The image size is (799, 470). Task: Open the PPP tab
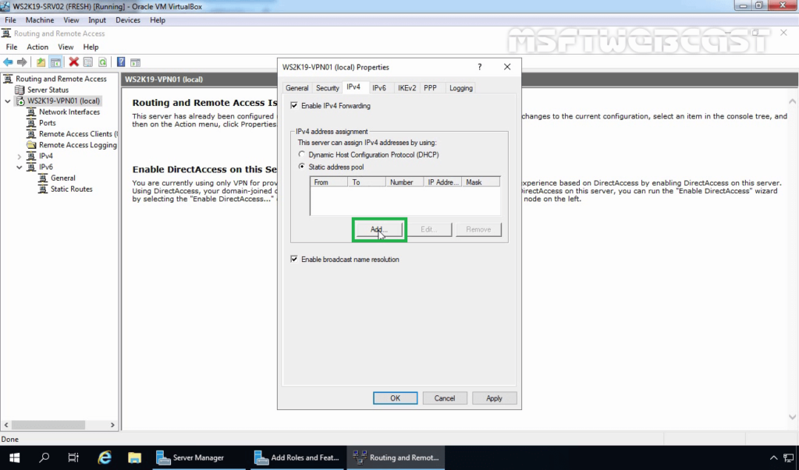click(x=430, y=88)
